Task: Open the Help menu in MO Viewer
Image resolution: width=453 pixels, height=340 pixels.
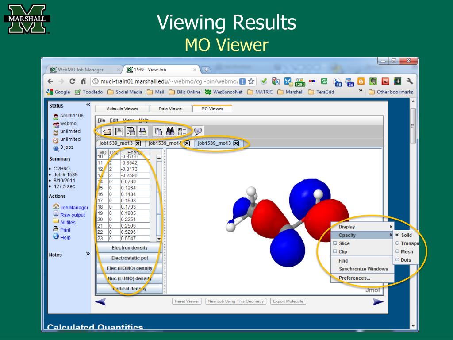Action: pos(144,120)
